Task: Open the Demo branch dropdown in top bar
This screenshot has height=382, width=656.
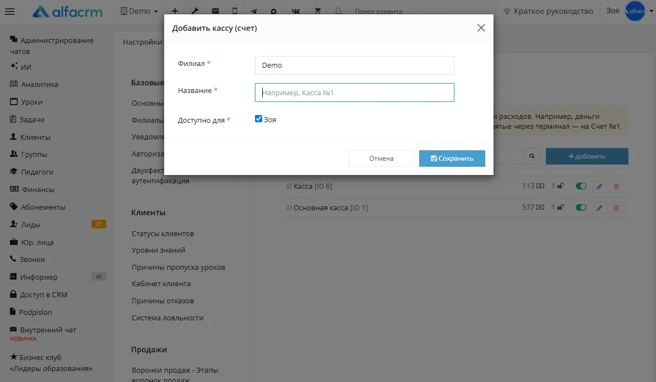Action: coord(139,12)
